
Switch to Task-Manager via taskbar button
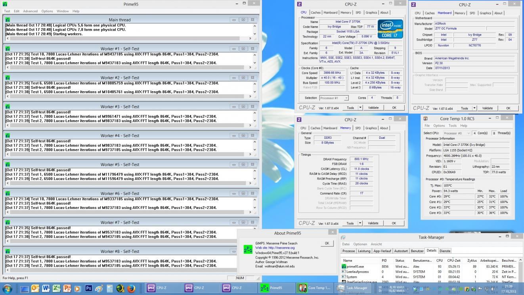[x=352, y=288]
